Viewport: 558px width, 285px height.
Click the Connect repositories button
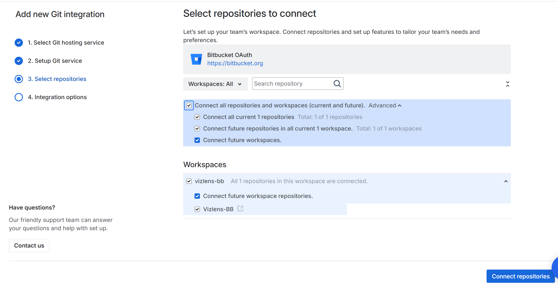pyautogui.click(x=520, y=276)
